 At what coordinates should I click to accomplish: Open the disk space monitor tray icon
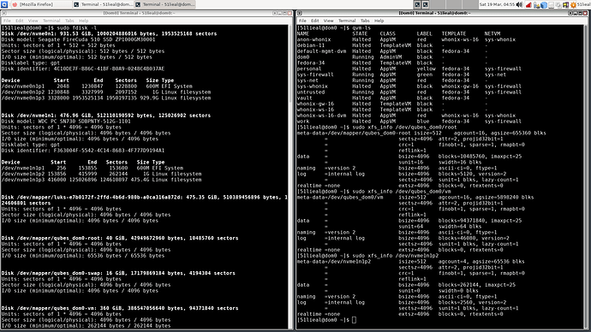551,5
